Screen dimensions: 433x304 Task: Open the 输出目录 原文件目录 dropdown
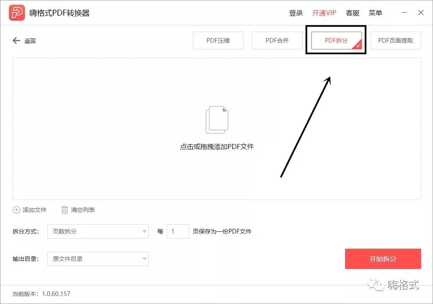98,259
